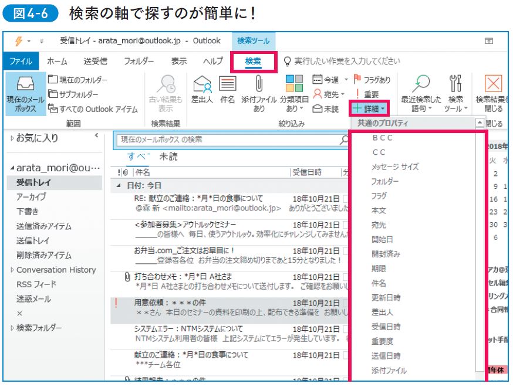
Task: Open the quick access toolbar customize arrow
Action: tap(42, 41)
